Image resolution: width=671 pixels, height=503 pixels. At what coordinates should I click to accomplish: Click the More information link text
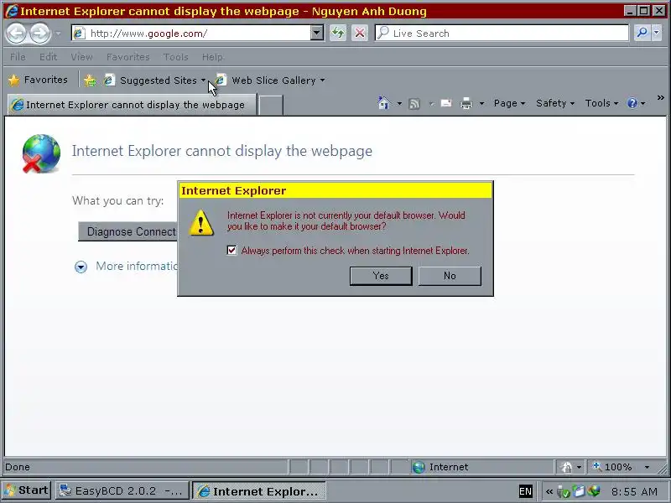tap(137, 266)
